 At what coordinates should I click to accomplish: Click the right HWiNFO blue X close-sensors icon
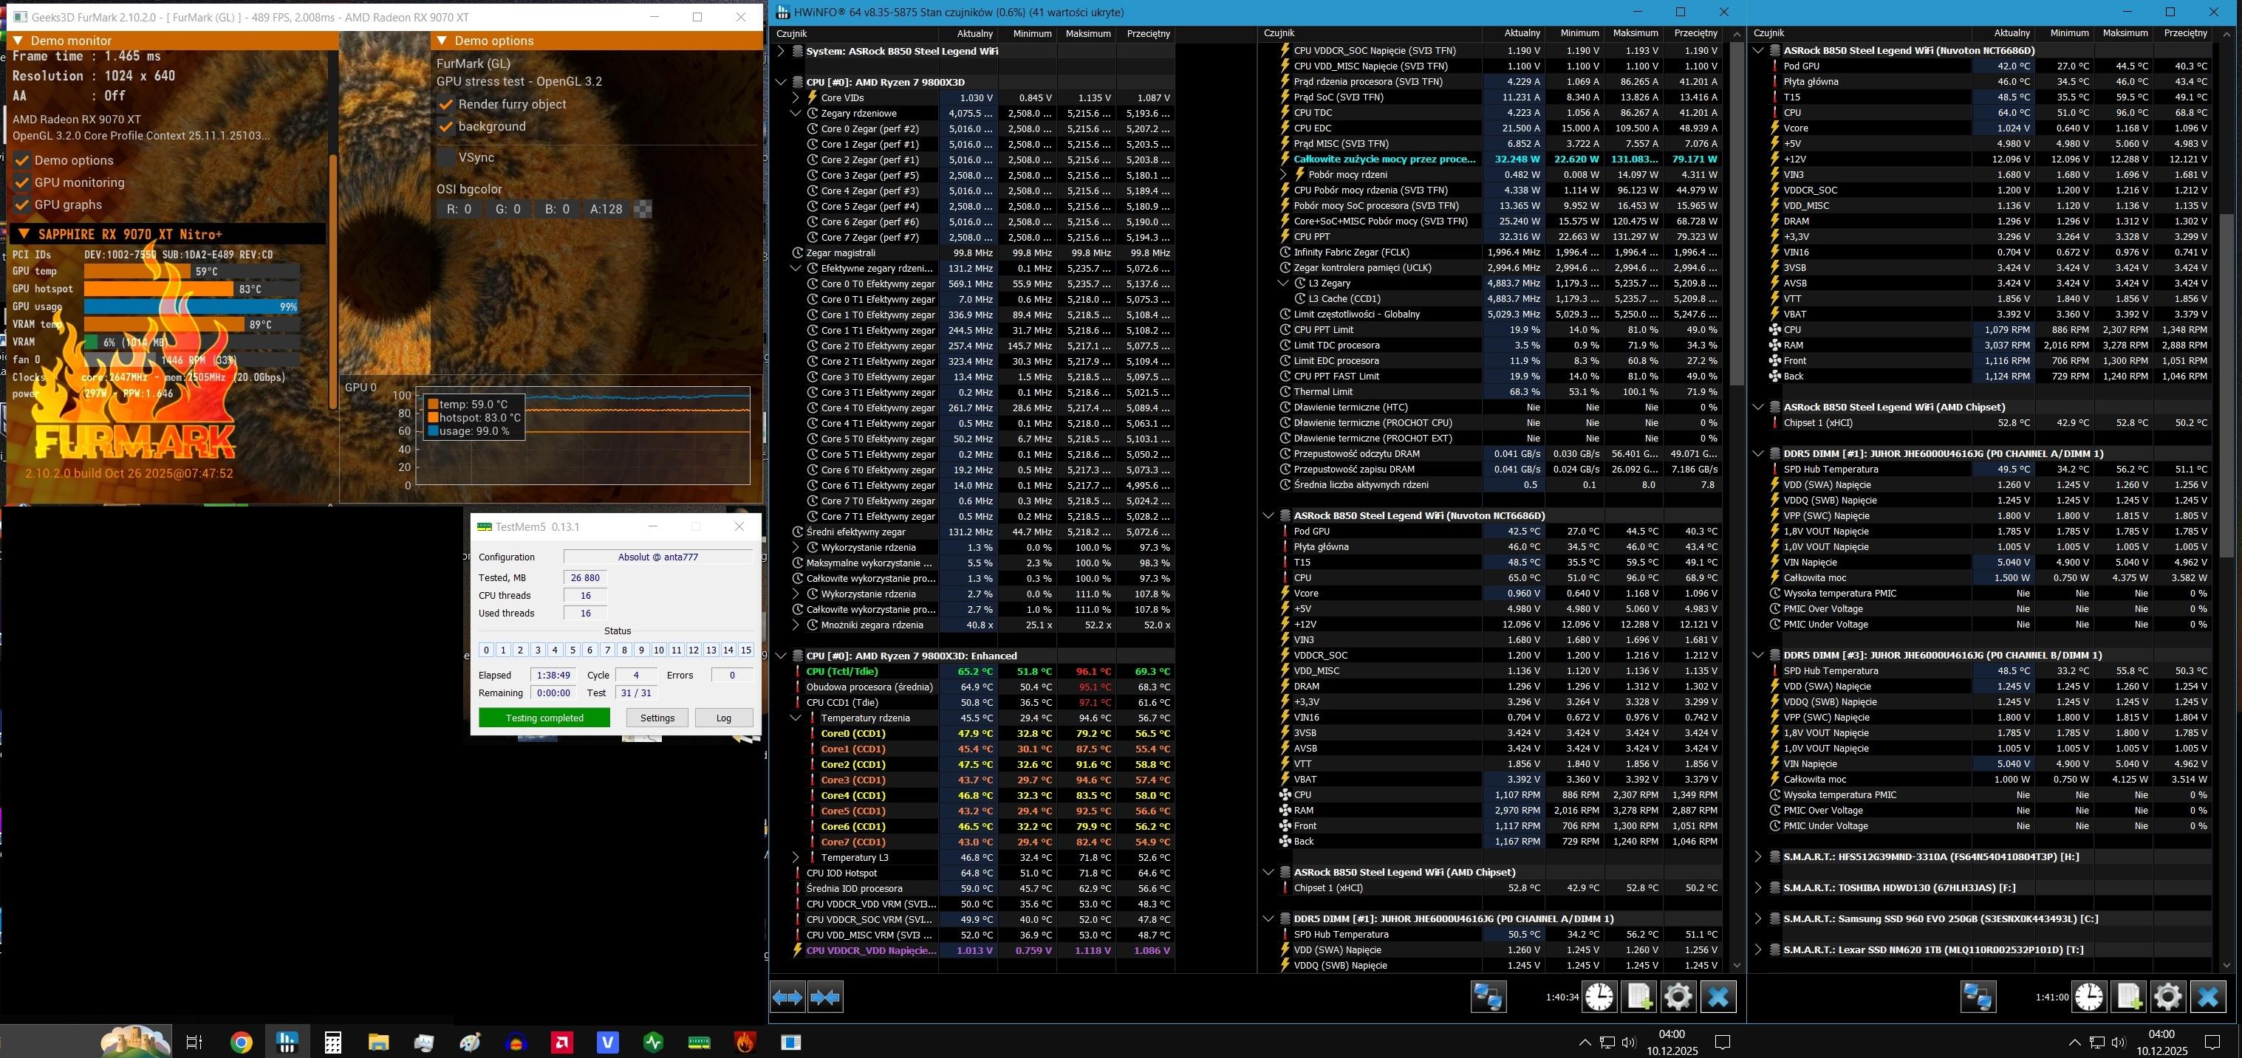tap(2207, 997)
